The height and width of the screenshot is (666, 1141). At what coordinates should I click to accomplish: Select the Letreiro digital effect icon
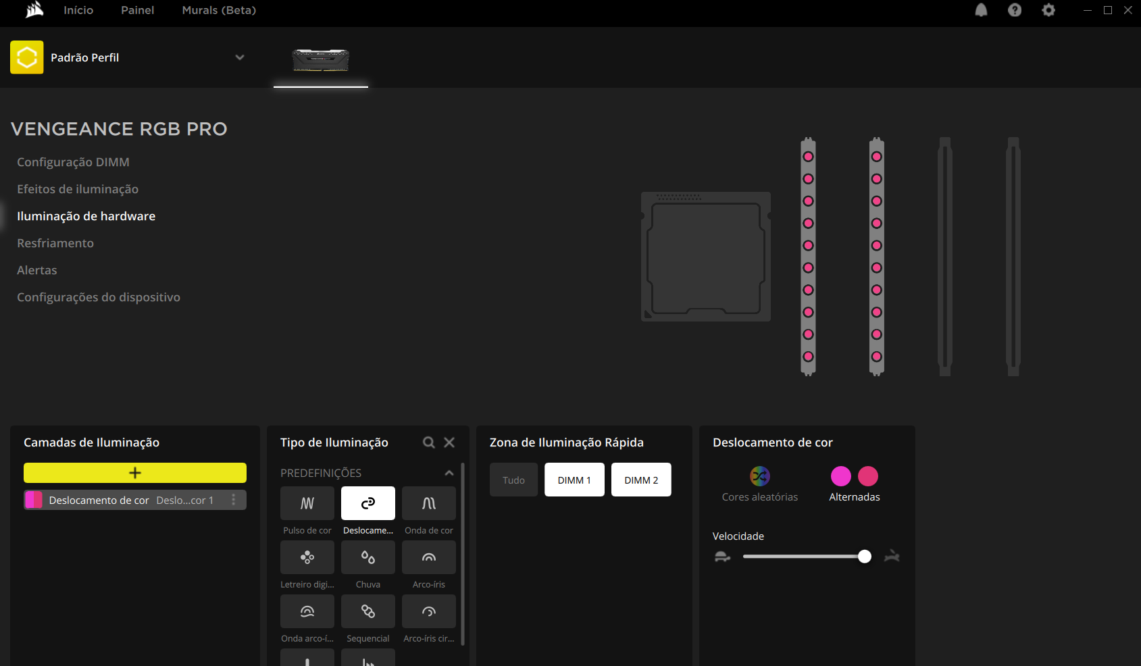pyautogui.click(x=307, y=557)
